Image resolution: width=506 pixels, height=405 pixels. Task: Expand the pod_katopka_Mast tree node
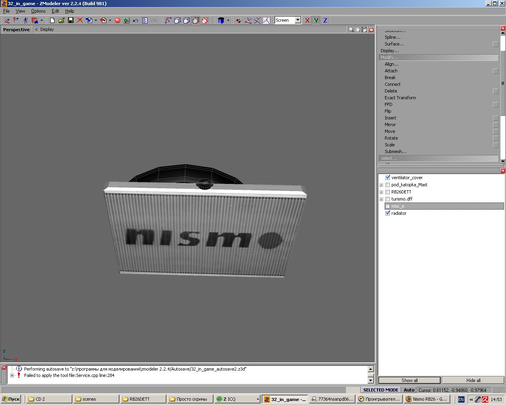coord(381,185)
